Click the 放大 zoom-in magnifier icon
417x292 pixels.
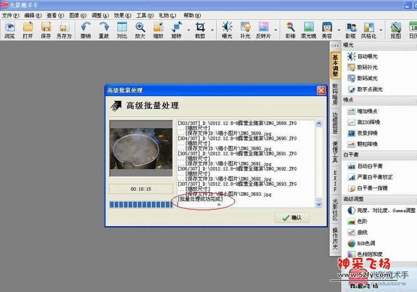140,30
